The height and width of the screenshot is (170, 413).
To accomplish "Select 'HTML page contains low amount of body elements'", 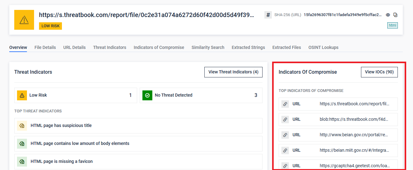I will click(x=80, y=143).
